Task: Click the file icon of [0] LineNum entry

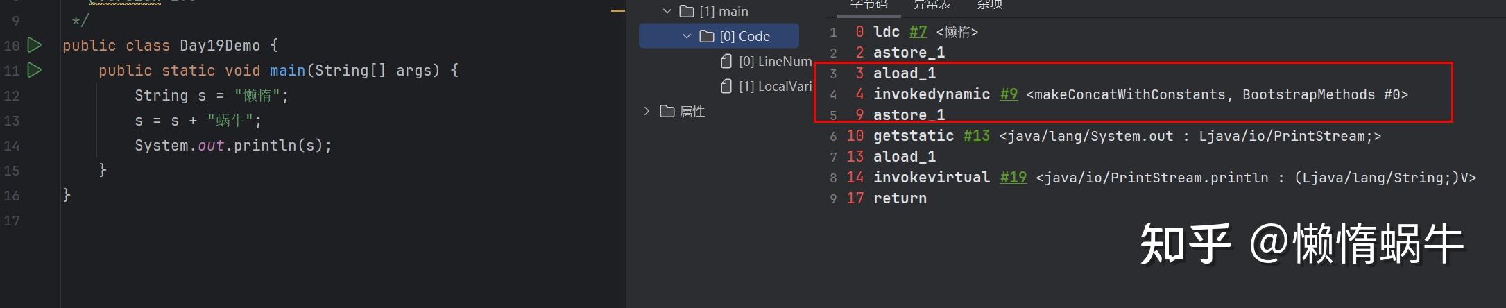Action: tap(726, 61)
